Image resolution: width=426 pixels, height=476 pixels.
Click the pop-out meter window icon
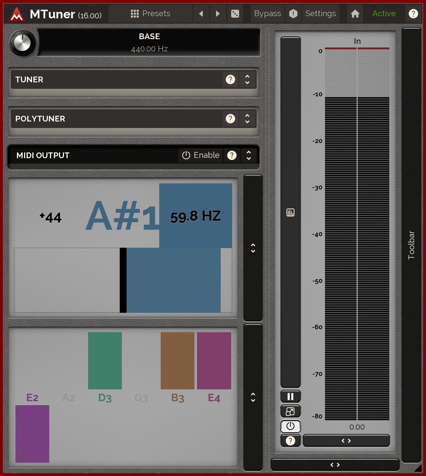(x=290, y=411)
